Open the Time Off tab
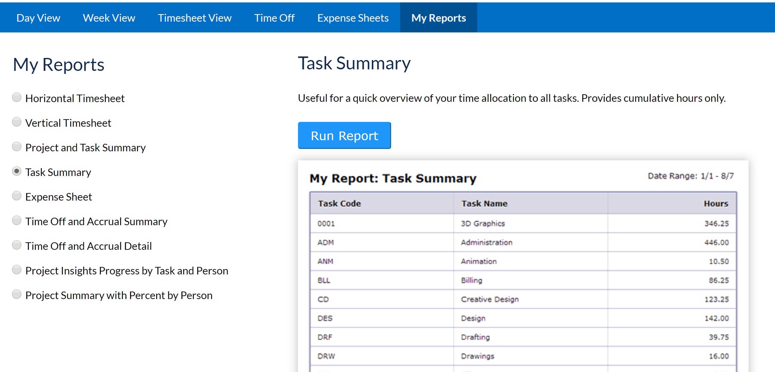This screenshot has height=372, width=775. pos(274,17)
